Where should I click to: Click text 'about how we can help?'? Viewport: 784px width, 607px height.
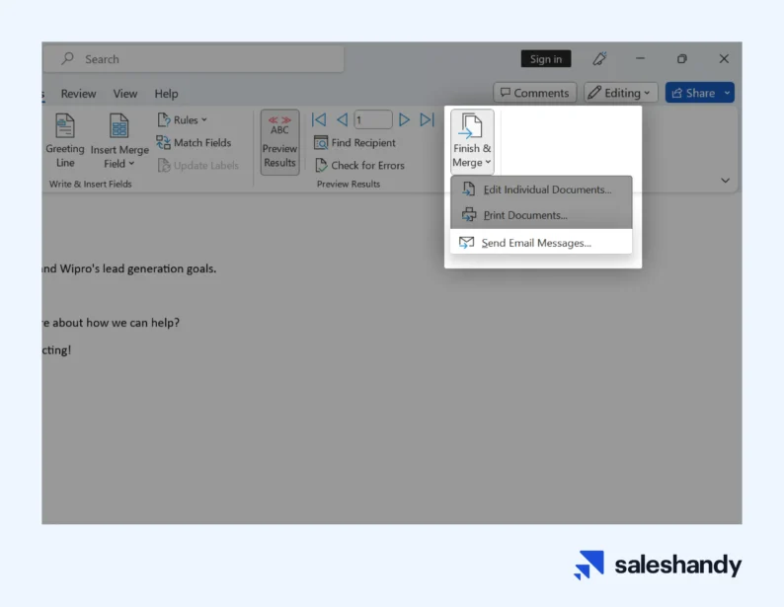click(116, 323)
